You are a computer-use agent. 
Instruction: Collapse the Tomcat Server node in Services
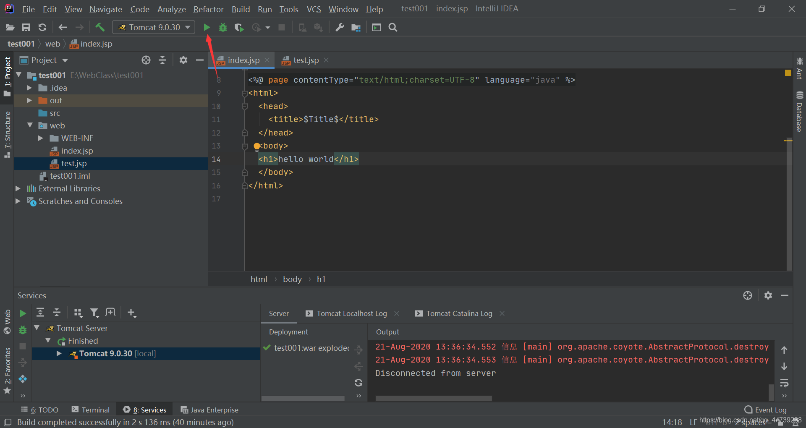(37, 328)
